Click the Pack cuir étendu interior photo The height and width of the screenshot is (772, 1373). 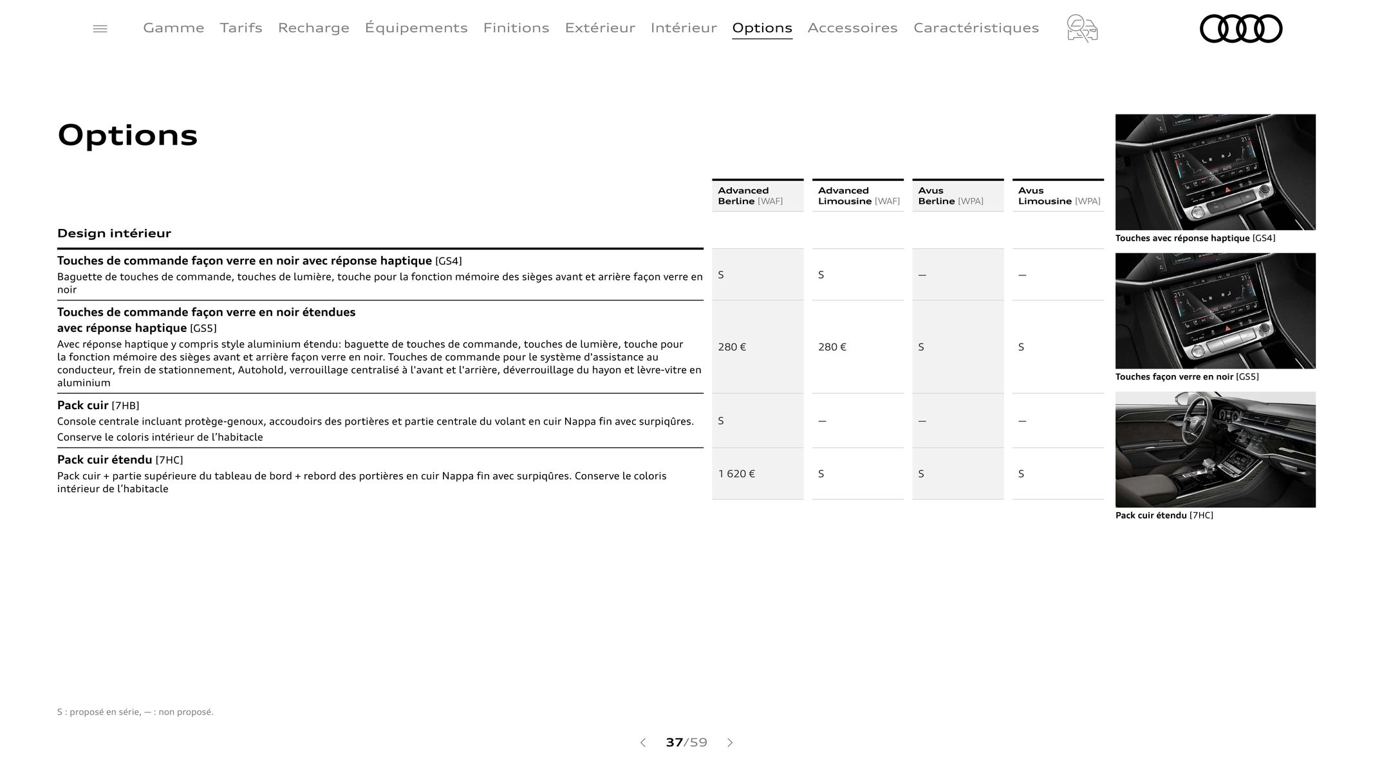click(x=1215, y=450)
